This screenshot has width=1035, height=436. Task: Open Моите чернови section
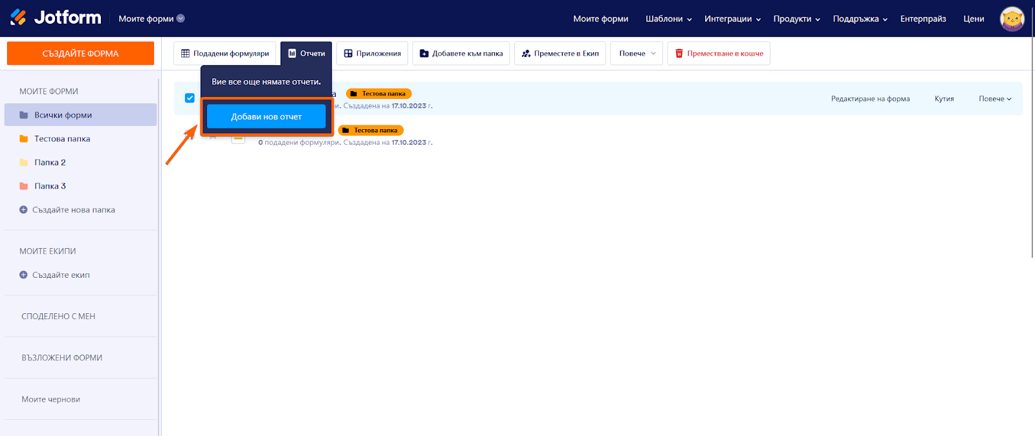coord(51,399)
